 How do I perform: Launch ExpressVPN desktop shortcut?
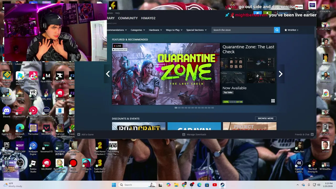pyautogui.click(x=20, y=112)
